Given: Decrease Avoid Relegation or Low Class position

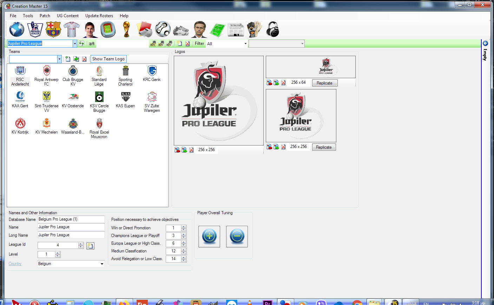Looking at the screenshot, I should pyautogui.click(x=184, y=260).
